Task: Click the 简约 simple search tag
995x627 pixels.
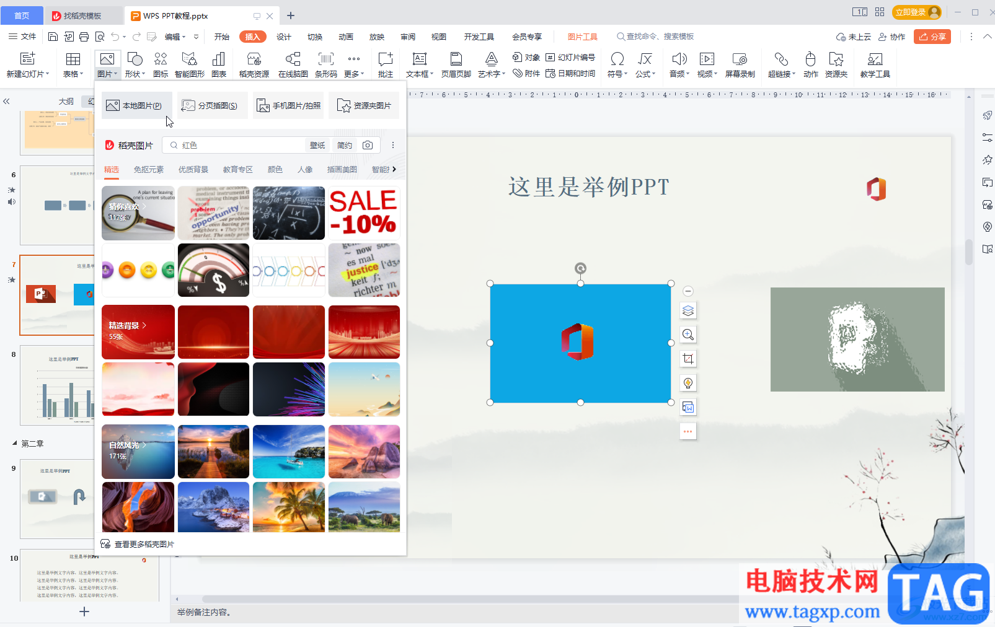Action: click(345, 145)
